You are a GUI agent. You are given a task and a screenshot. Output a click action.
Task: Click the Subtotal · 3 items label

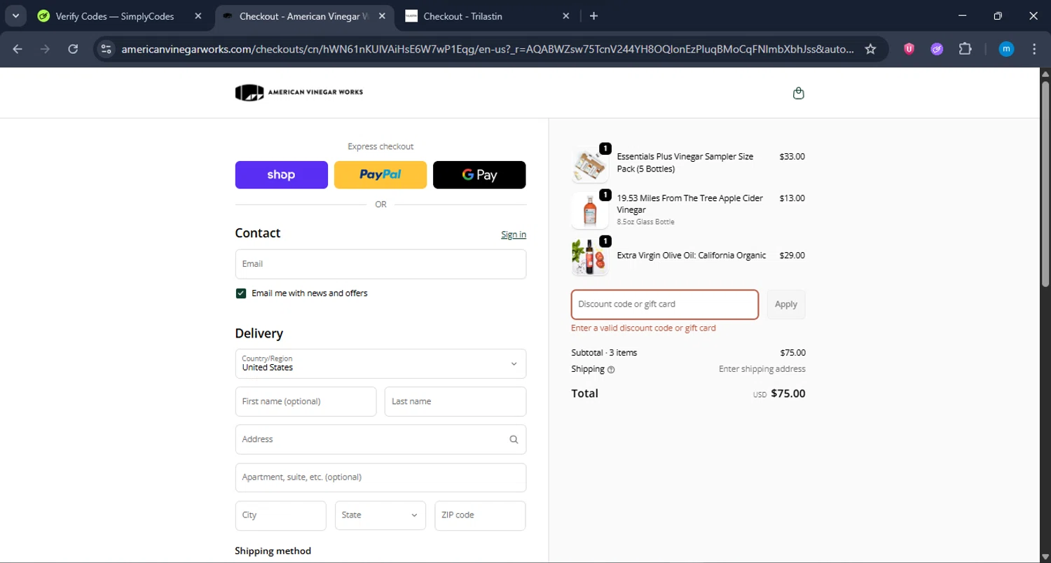point(604,353)
